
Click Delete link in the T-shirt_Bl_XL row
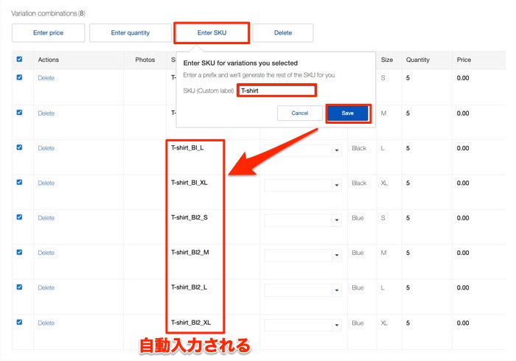[46, 183]
